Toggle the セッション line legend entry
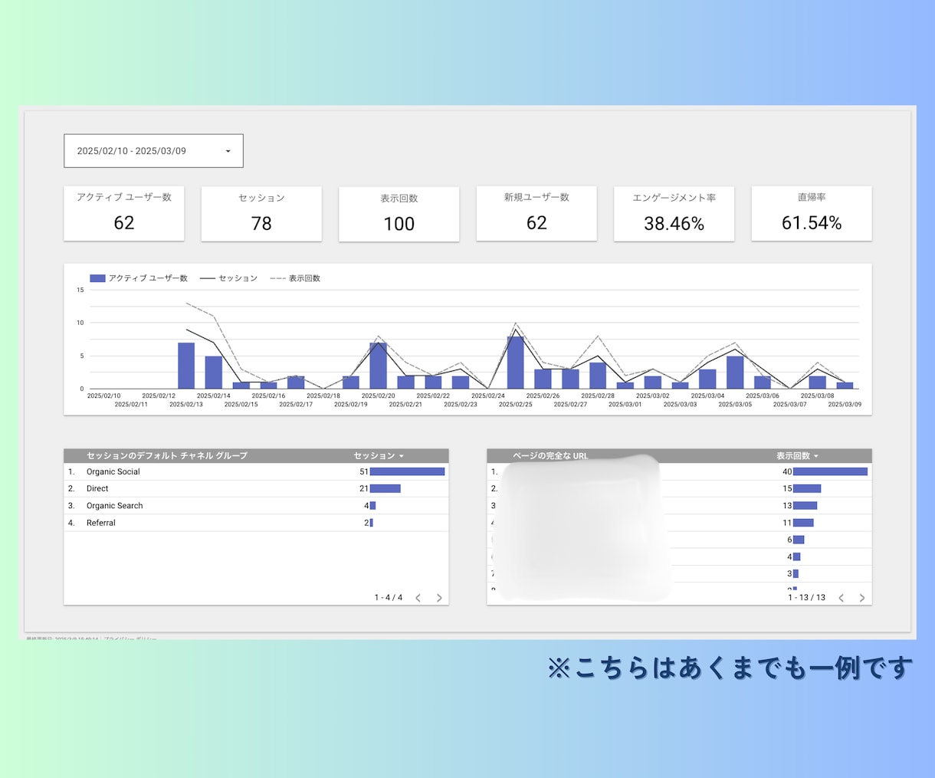This screenshot has width=935, height=778. [x=228, y=278]
